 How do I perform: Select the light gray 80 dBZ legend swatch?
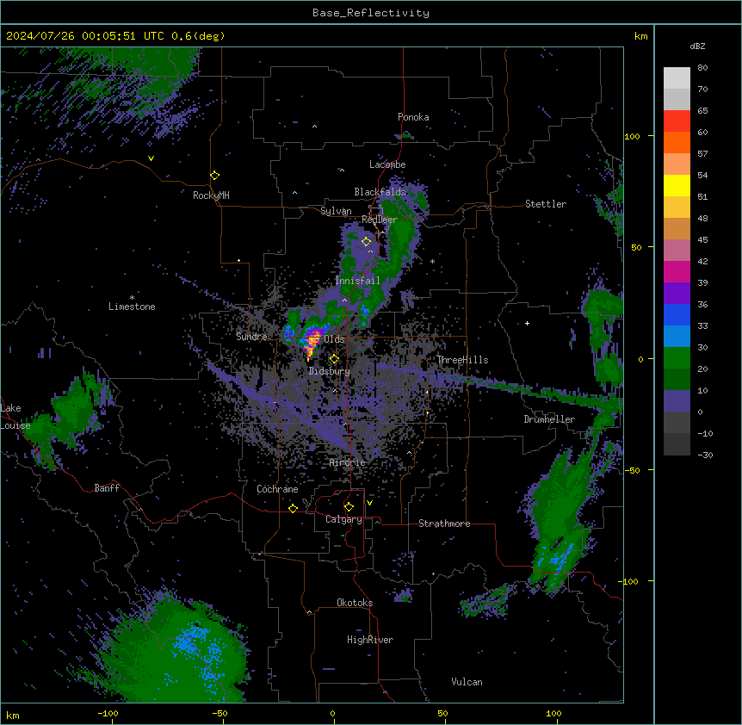677,77
